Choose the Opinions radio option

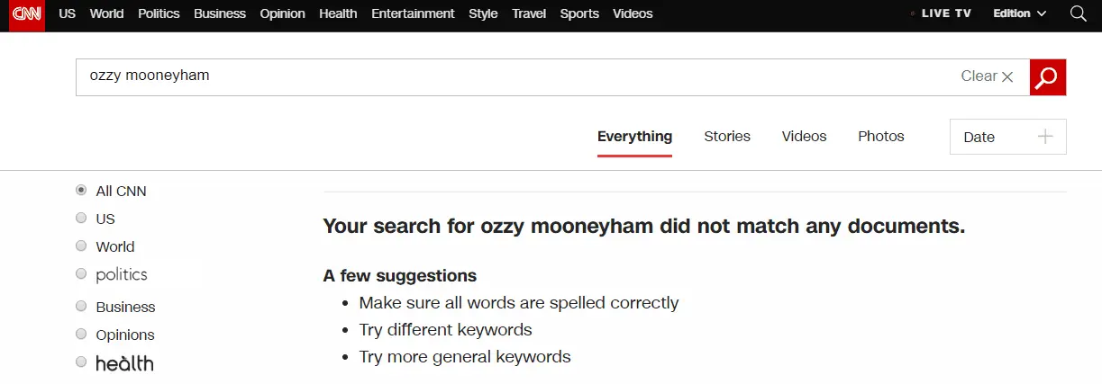82,335
